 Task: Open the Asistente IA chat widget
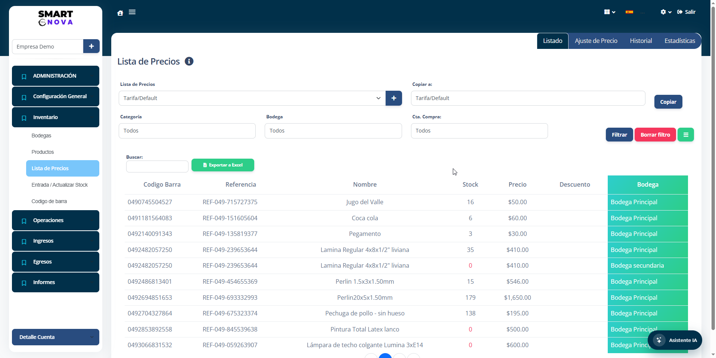pyautogui.click(x=675, y=340)
